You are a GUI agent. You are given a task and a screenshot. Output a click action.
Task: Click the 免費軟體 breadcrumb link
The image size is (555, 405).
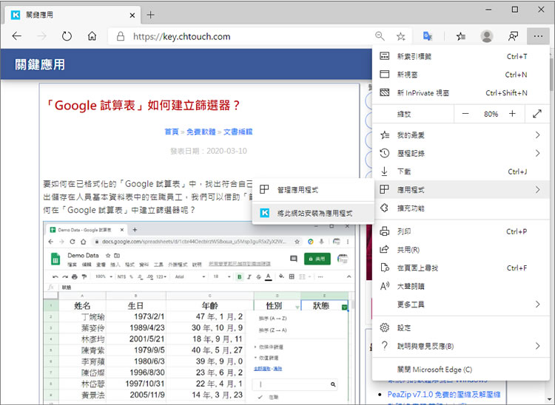point(201,132)
